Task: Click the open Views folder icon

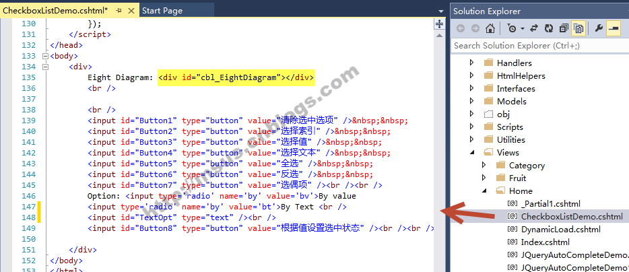Action: click(x=488, y=153)
